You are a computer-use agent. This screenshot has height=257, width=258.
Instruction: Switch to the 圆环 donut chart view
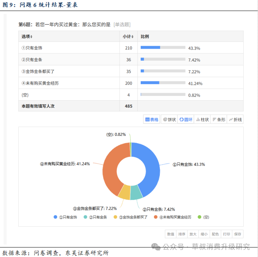click(186, 119)
